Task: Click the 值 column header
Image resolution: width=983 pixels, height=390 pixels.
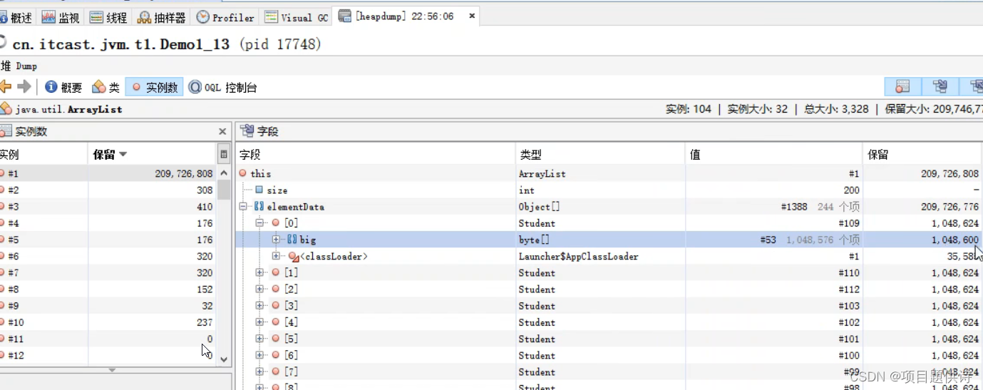Action: point(774,155)
